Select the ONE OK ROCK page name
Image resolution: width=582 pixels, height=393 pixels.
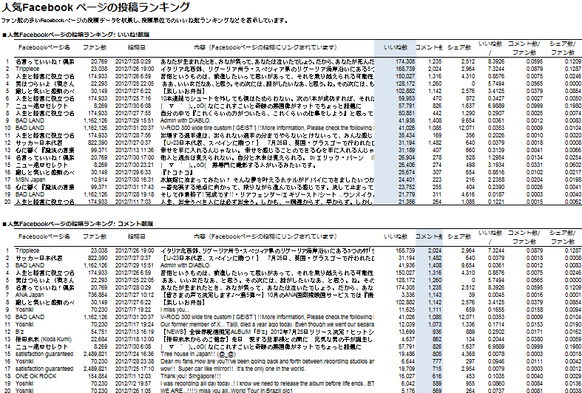[36, 376]
